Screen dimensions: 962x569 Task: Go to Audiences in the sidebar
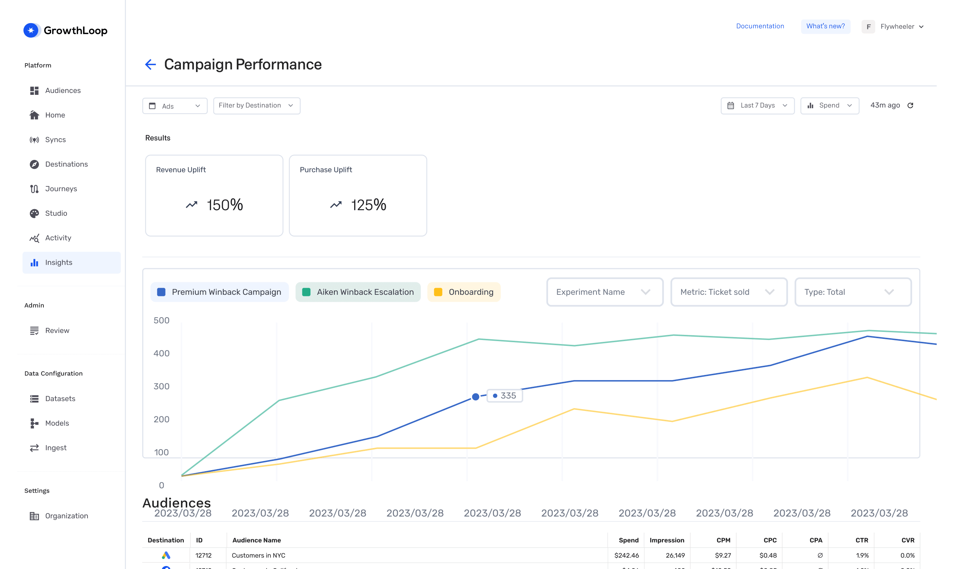click(x=63, y=90)
